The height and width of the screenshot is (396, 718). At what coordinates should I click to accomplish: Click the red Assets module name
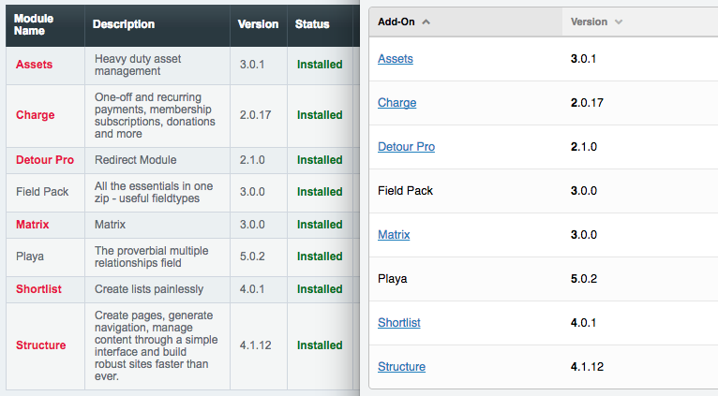click(x=35, y=65)
